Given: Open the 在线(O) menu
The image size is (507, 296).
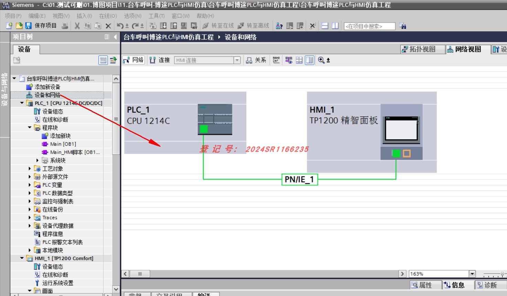Looking at the screenshot, I should 108,16.
